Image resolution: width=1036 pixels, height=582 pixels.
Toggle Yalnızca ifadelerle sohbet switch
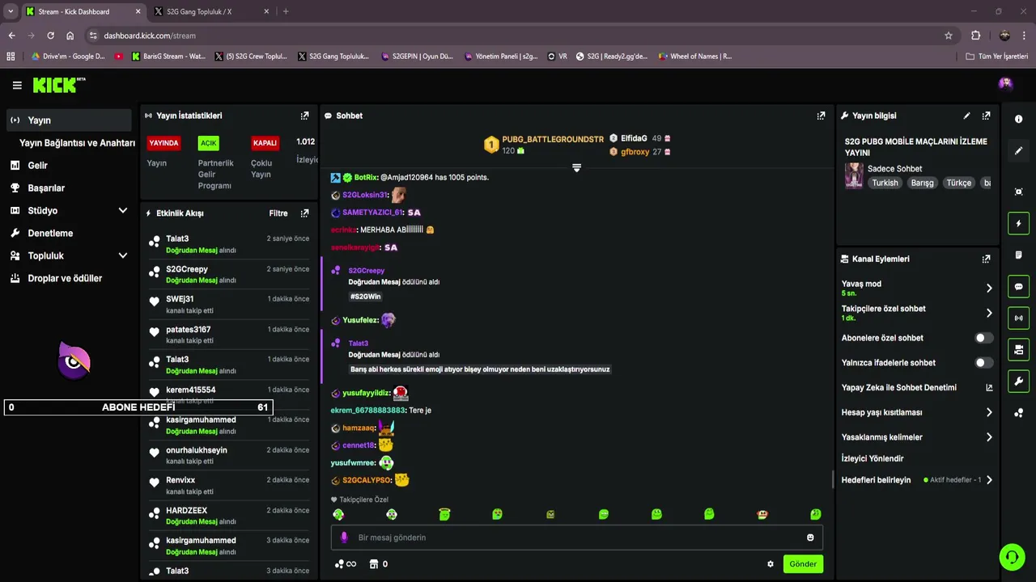[x=983, y=363]
